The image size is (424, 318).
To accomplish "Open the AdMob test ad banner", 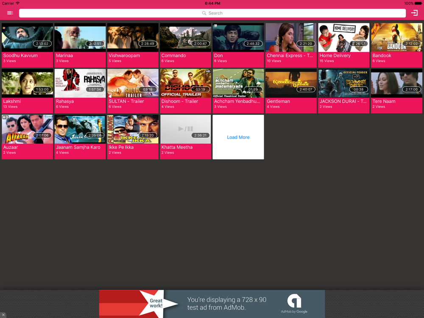I will click(212, 304).
